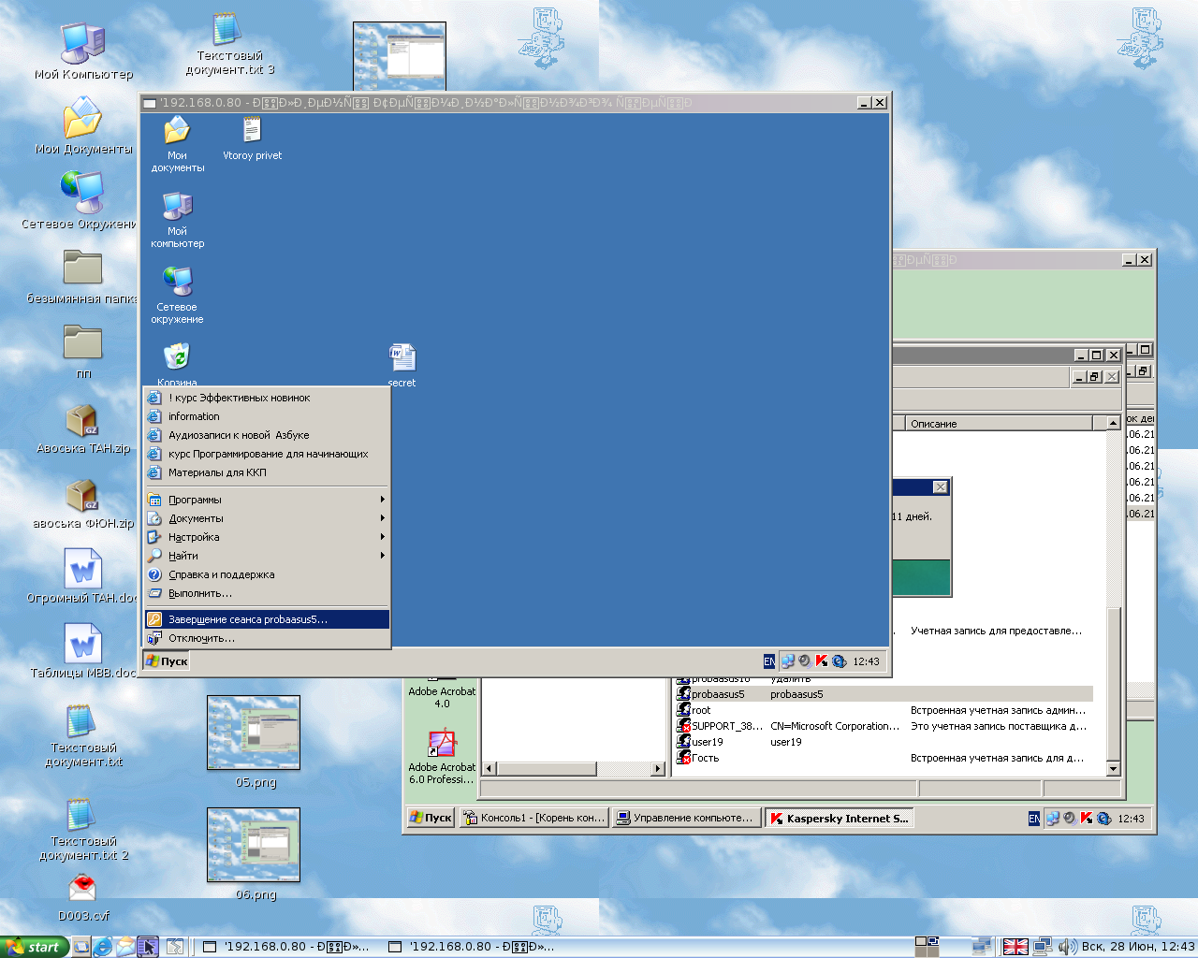Viewport: 1198px width, 958px height.
Task: Open the secret document on remote desktop
Action: click(402, 359)
